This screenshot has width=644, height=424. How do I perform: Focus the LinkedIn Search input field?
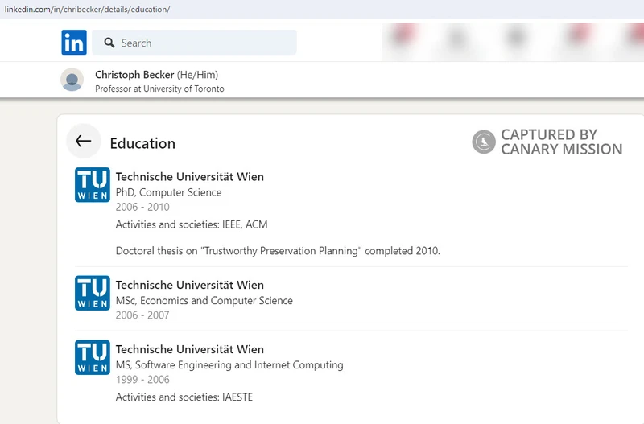pos(194,43)
